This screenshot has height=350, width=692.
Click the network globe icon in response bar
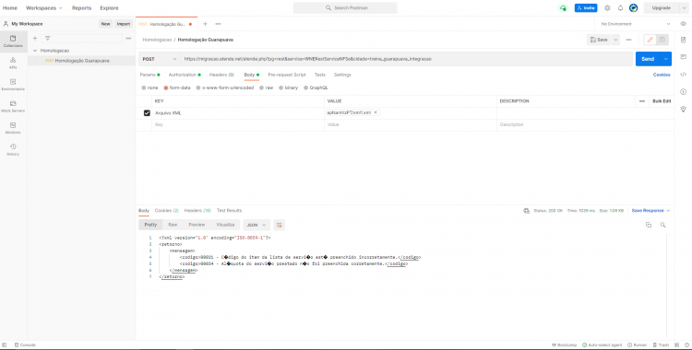[526, 211]
